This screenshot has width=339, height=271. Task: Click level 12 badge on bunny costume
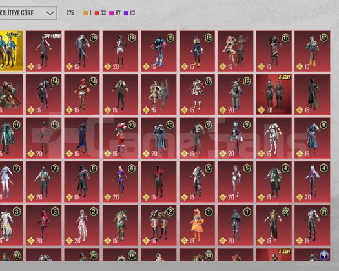coord(247,81)
